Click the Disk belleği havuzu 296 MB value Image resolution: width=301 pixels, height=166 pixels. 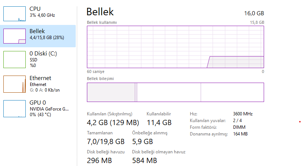(x=99, y=161)
